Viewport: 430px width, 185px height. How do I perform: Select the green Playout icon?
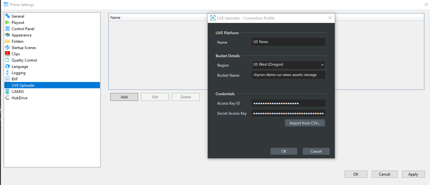(8, 22)
